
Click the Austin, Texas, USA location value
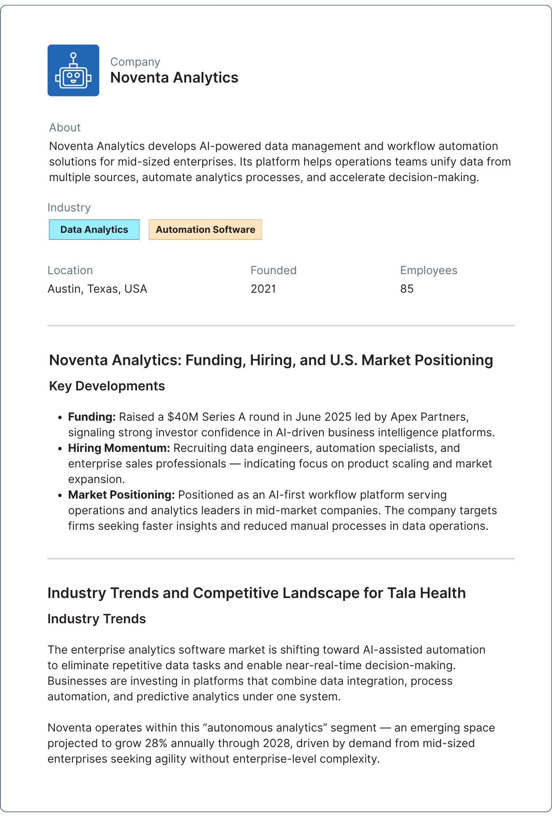pyautogui.click(x=97, y=289)
